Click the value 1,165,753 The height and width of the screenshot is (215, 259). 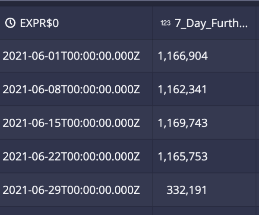tap(183, 157)
